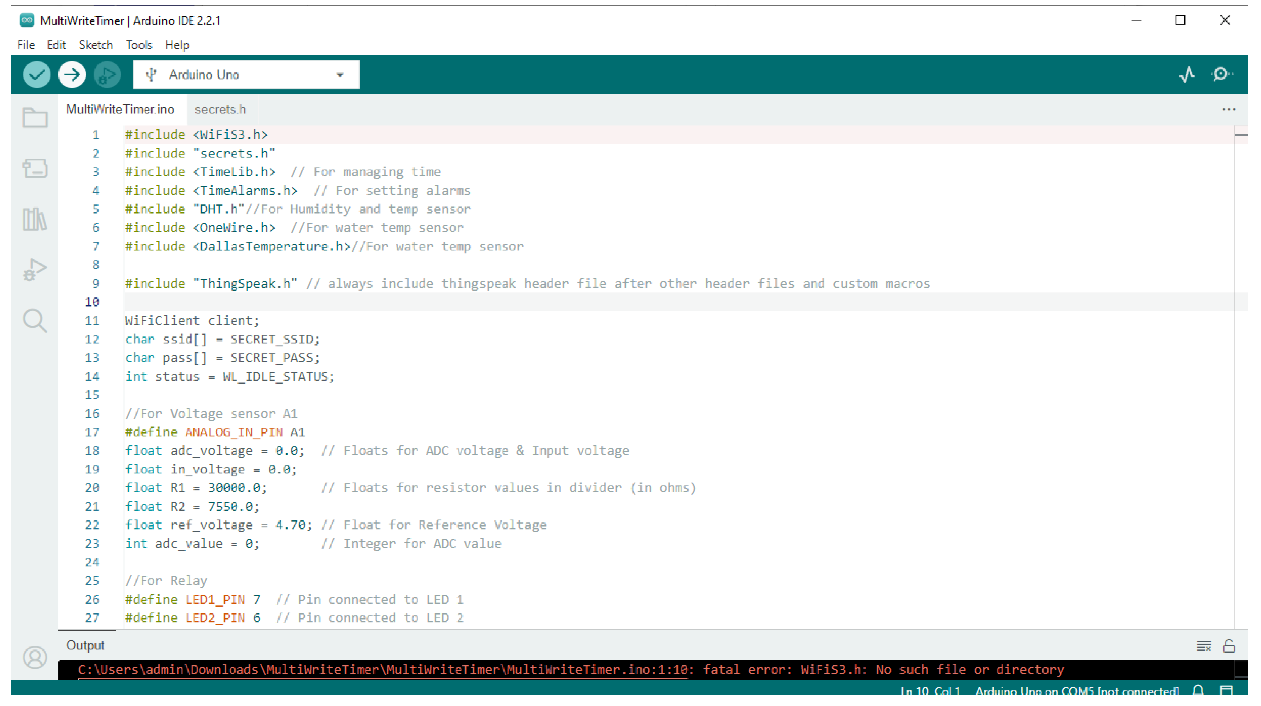Open the Serial Monitor
Screen dimensions: 1261x706
pos(1221,75)
